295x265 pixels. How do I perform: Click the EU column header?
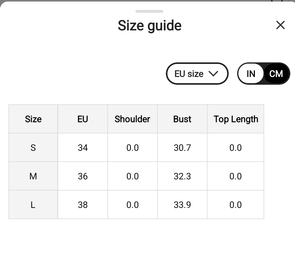coord(82,119)
